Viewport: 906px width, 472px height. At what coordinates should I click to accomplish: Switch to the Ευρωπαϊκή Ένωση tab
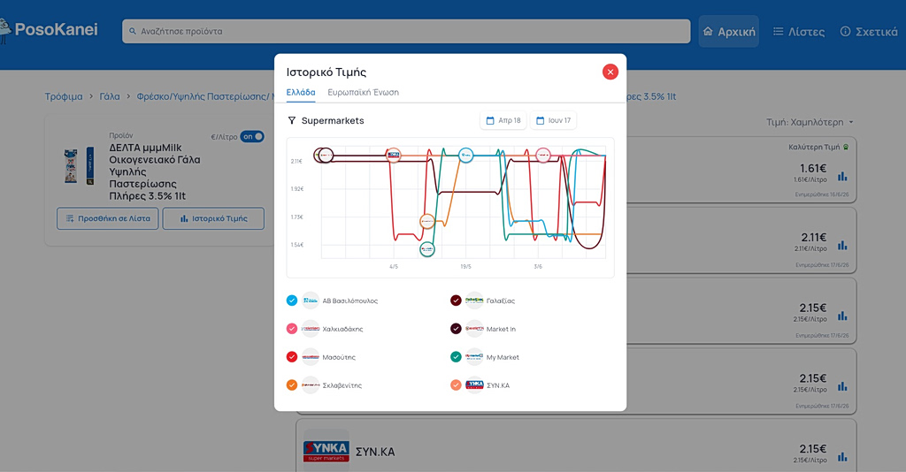coord(363,92)
